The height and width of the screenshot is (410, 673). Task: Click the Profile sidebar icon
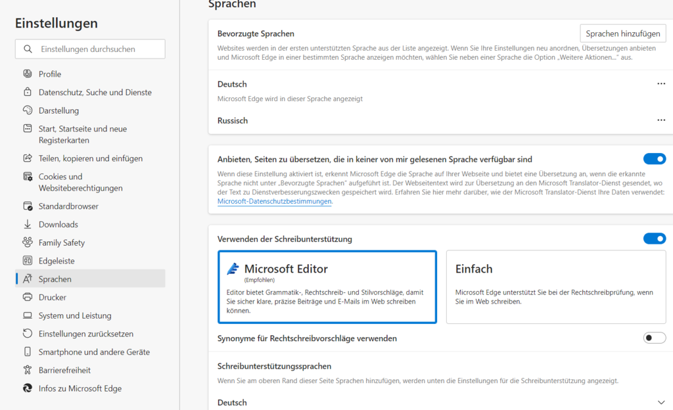point(28,74)
